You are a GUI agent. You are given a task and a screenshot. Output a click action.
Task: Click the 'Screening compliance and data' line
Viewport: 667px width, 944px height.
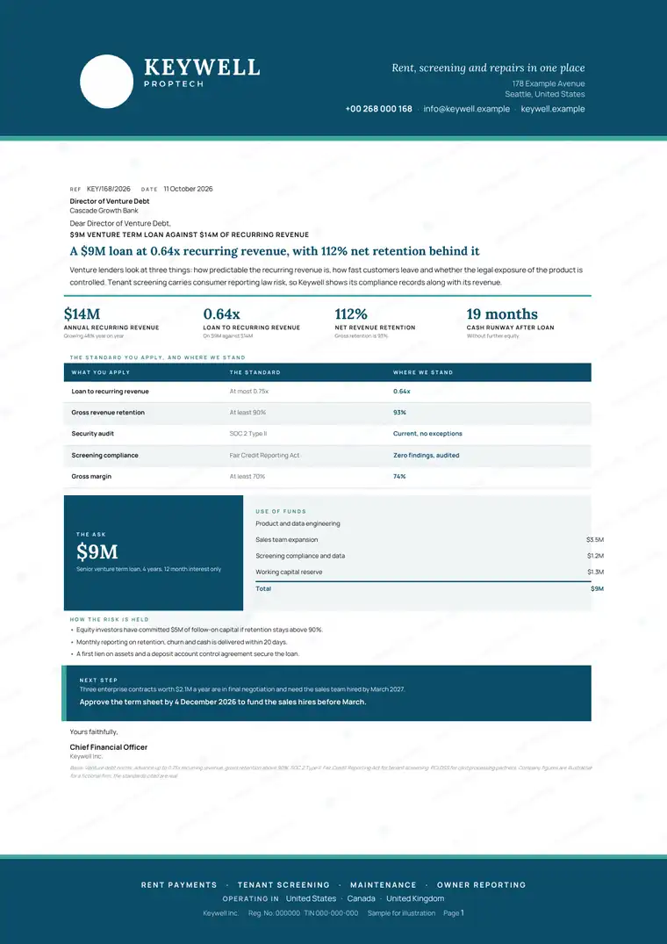point(300,556)
